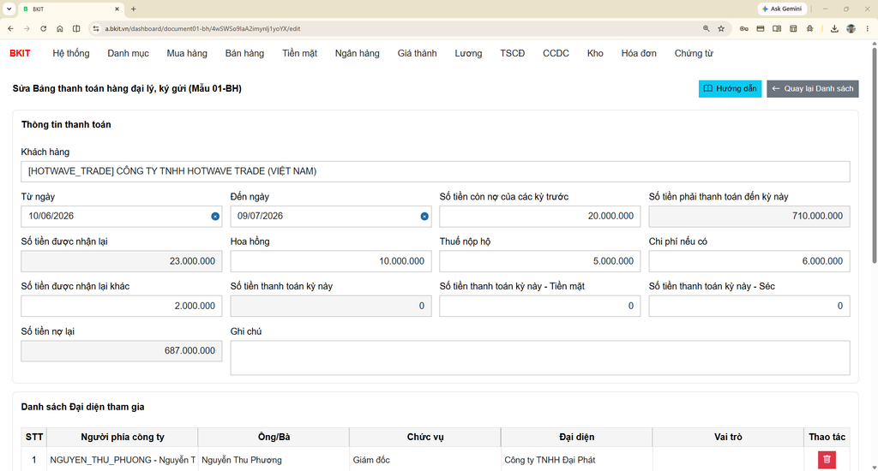Open the Lương menu
The height and width of the screenshot is (471, 878).
[468, 53]
